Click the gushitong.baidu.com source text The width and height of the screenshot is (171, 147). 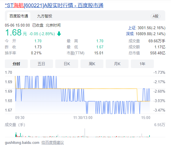pos(22,142)
